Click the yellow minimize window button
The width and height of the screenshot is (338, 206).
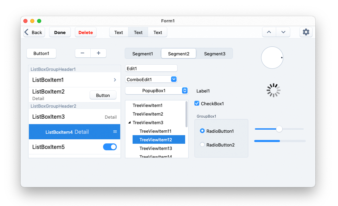tap(32, 21)
